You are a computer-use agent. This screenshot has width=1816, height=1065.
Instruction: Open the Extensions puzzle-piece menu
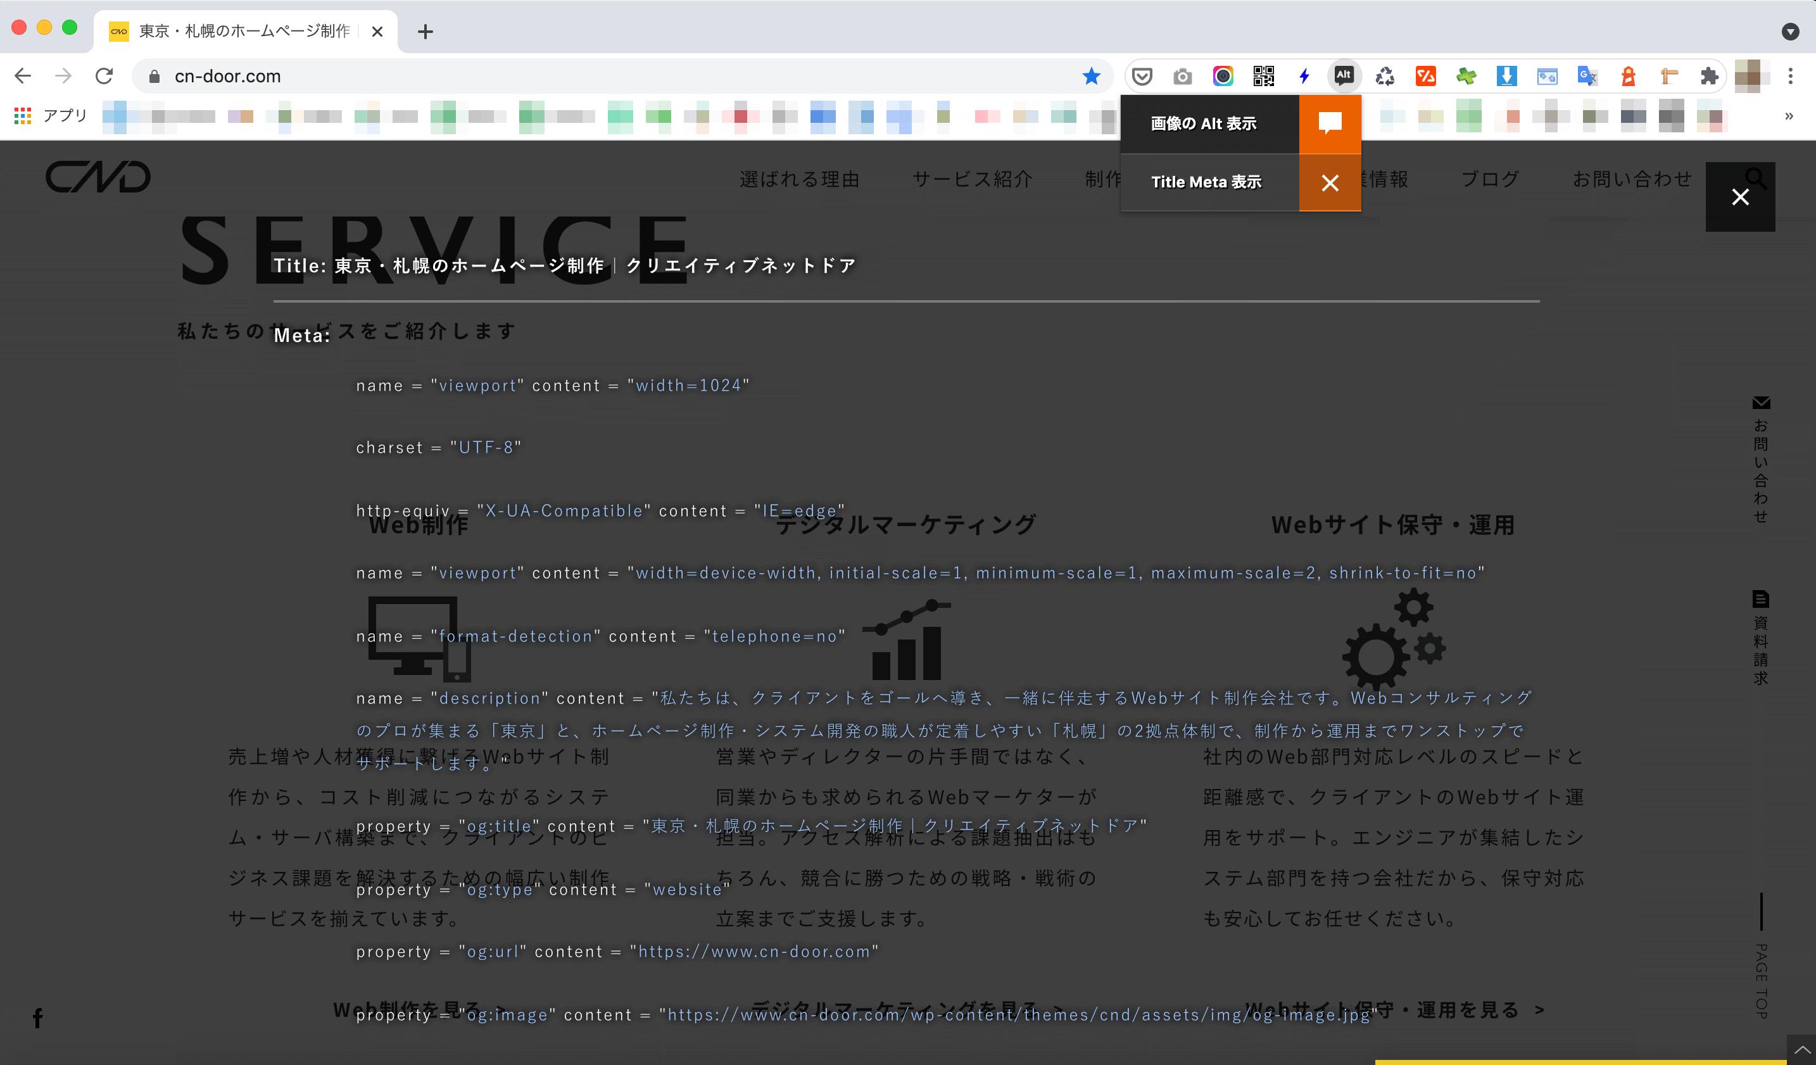[1708, 77]
